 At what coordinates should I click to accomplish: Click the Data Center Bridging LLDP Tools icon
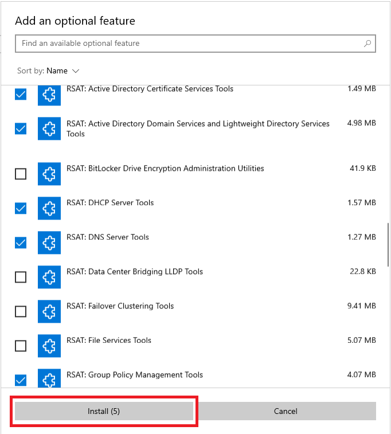coord(49,277)
